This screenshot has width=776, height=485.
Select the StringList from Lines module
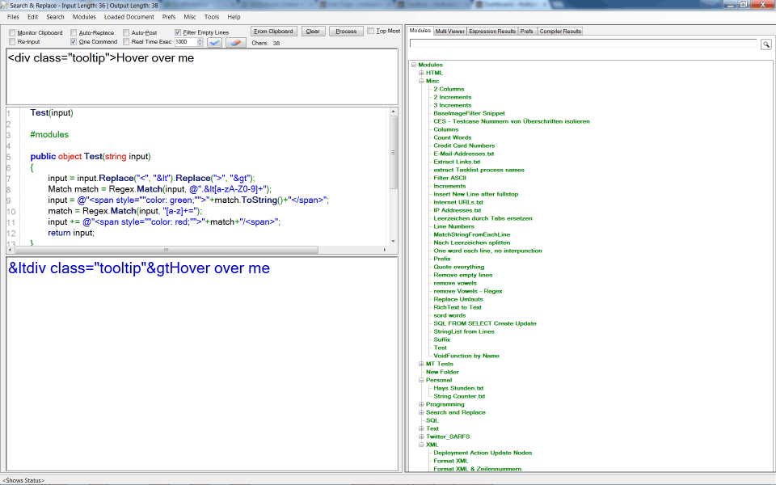(464, 331)
